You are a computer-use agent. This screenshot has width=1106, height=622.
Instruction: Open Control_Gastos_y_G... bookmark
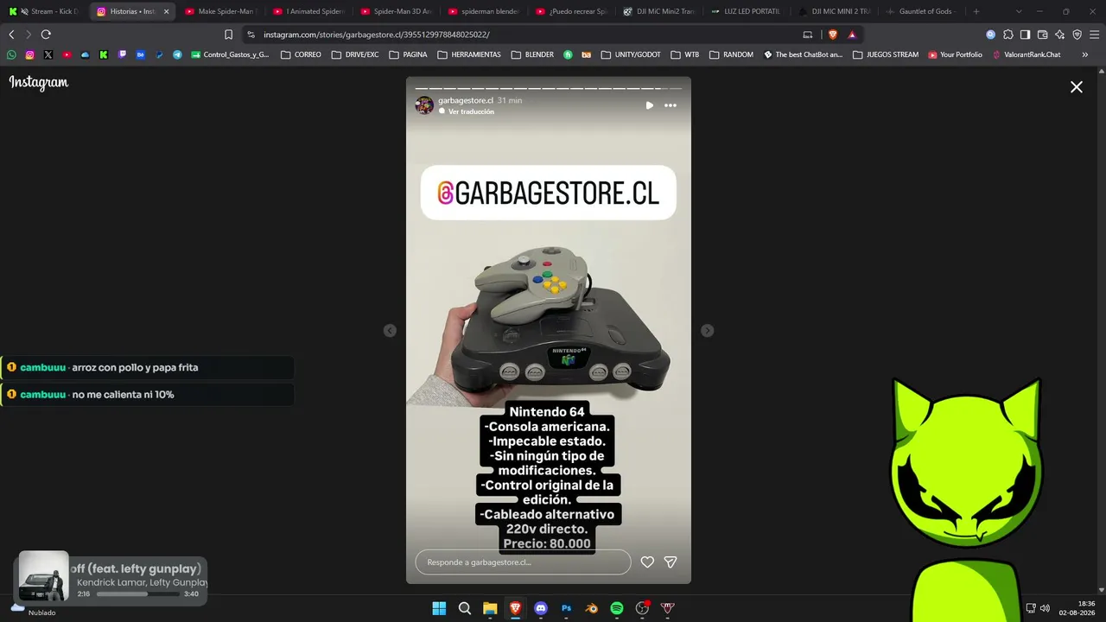tap(230, 54)
